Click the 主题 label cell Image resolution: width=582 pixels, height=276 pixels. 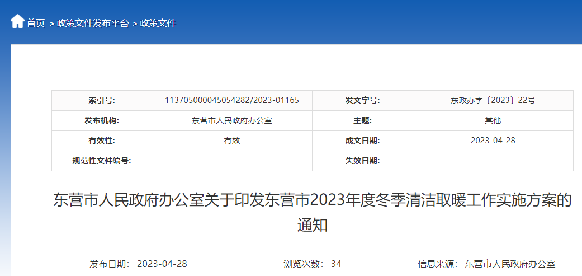(362, 121)
